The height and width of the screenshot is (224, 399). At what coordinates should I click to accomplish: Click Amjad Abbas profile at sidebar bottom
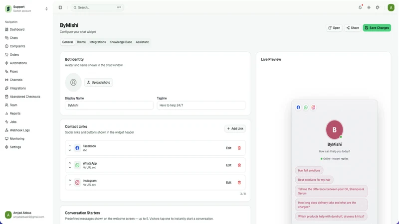click(x=25, y=215)
